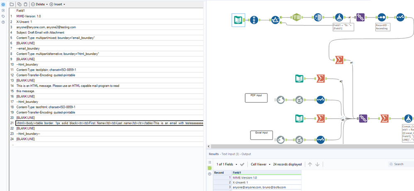Select the purple Union tool in top row
The width and height of the screenshot is (414, 191).
360,17
